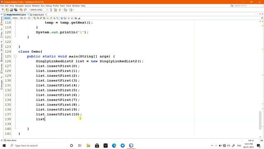Click the Open Project toolbar icon
This screenshot has width=264, height=149.
coord(12,10)
